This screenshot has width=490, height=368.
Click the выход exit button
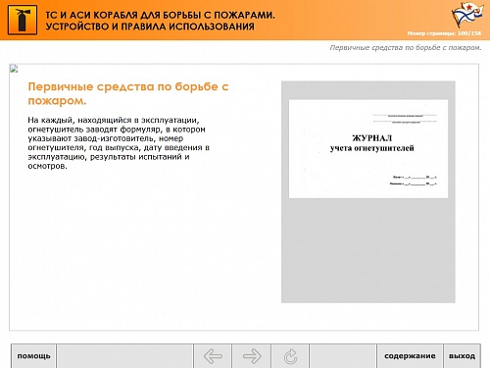click(462, 356)
